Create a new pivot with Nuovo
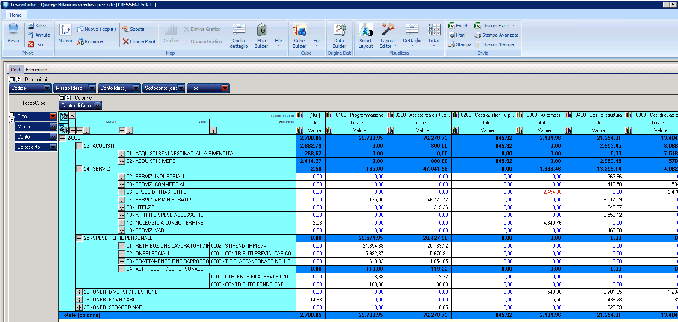The width and height of the screenshot is (678, 322). [65, 33]
